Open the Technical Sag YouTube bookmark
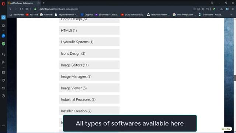 132,15
